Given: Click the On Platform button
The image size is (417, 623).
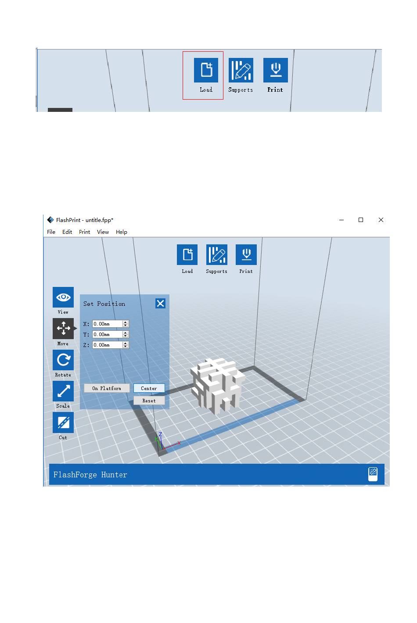Looking at the screenshot, I should [107, 388].
